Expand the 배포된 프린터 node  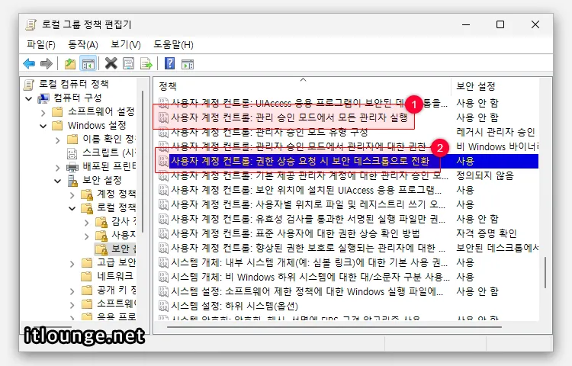coord(57,168)
